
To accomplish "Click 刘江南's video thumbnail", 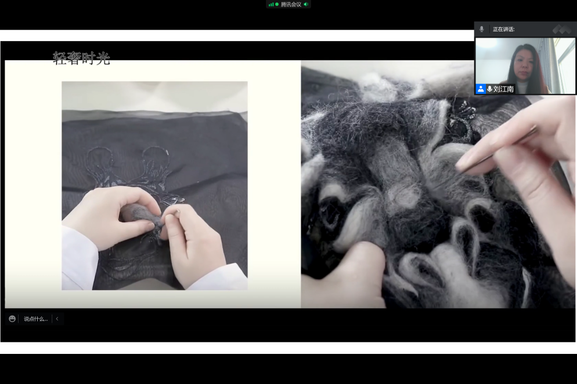I will pos(525,63).
